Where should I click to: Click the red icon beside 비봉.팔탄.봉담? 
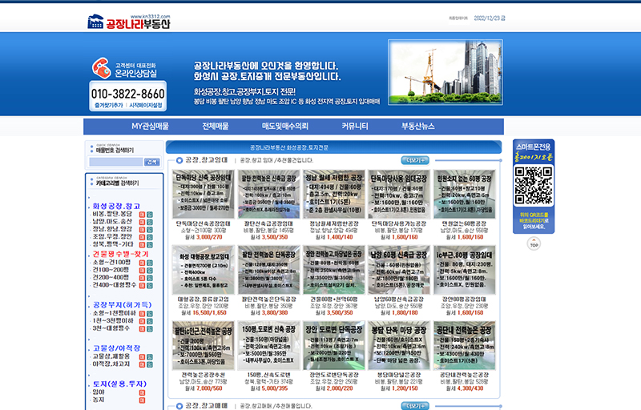142,215
